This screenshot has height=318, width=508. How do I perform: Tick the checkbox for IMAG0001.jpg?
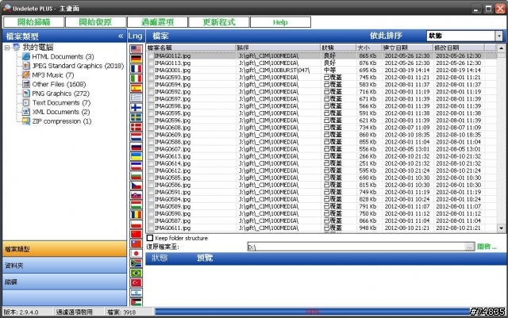click(x=151, y=70)
